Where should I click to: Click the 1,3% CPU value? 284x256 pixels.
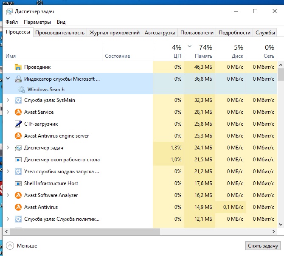(x=176, y=148)
